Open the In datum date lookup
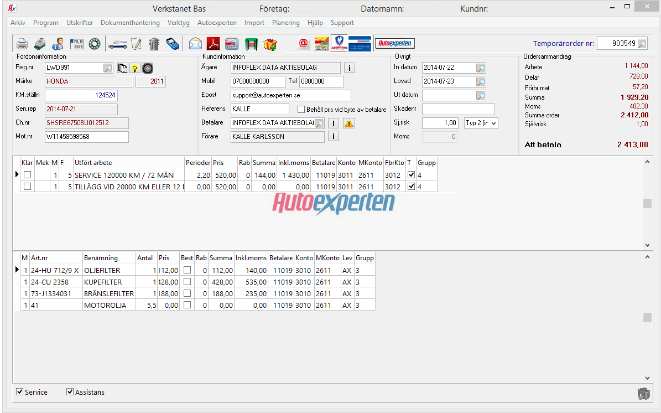The width and height of the screenshot is (661, 413). tap(481, 68)
